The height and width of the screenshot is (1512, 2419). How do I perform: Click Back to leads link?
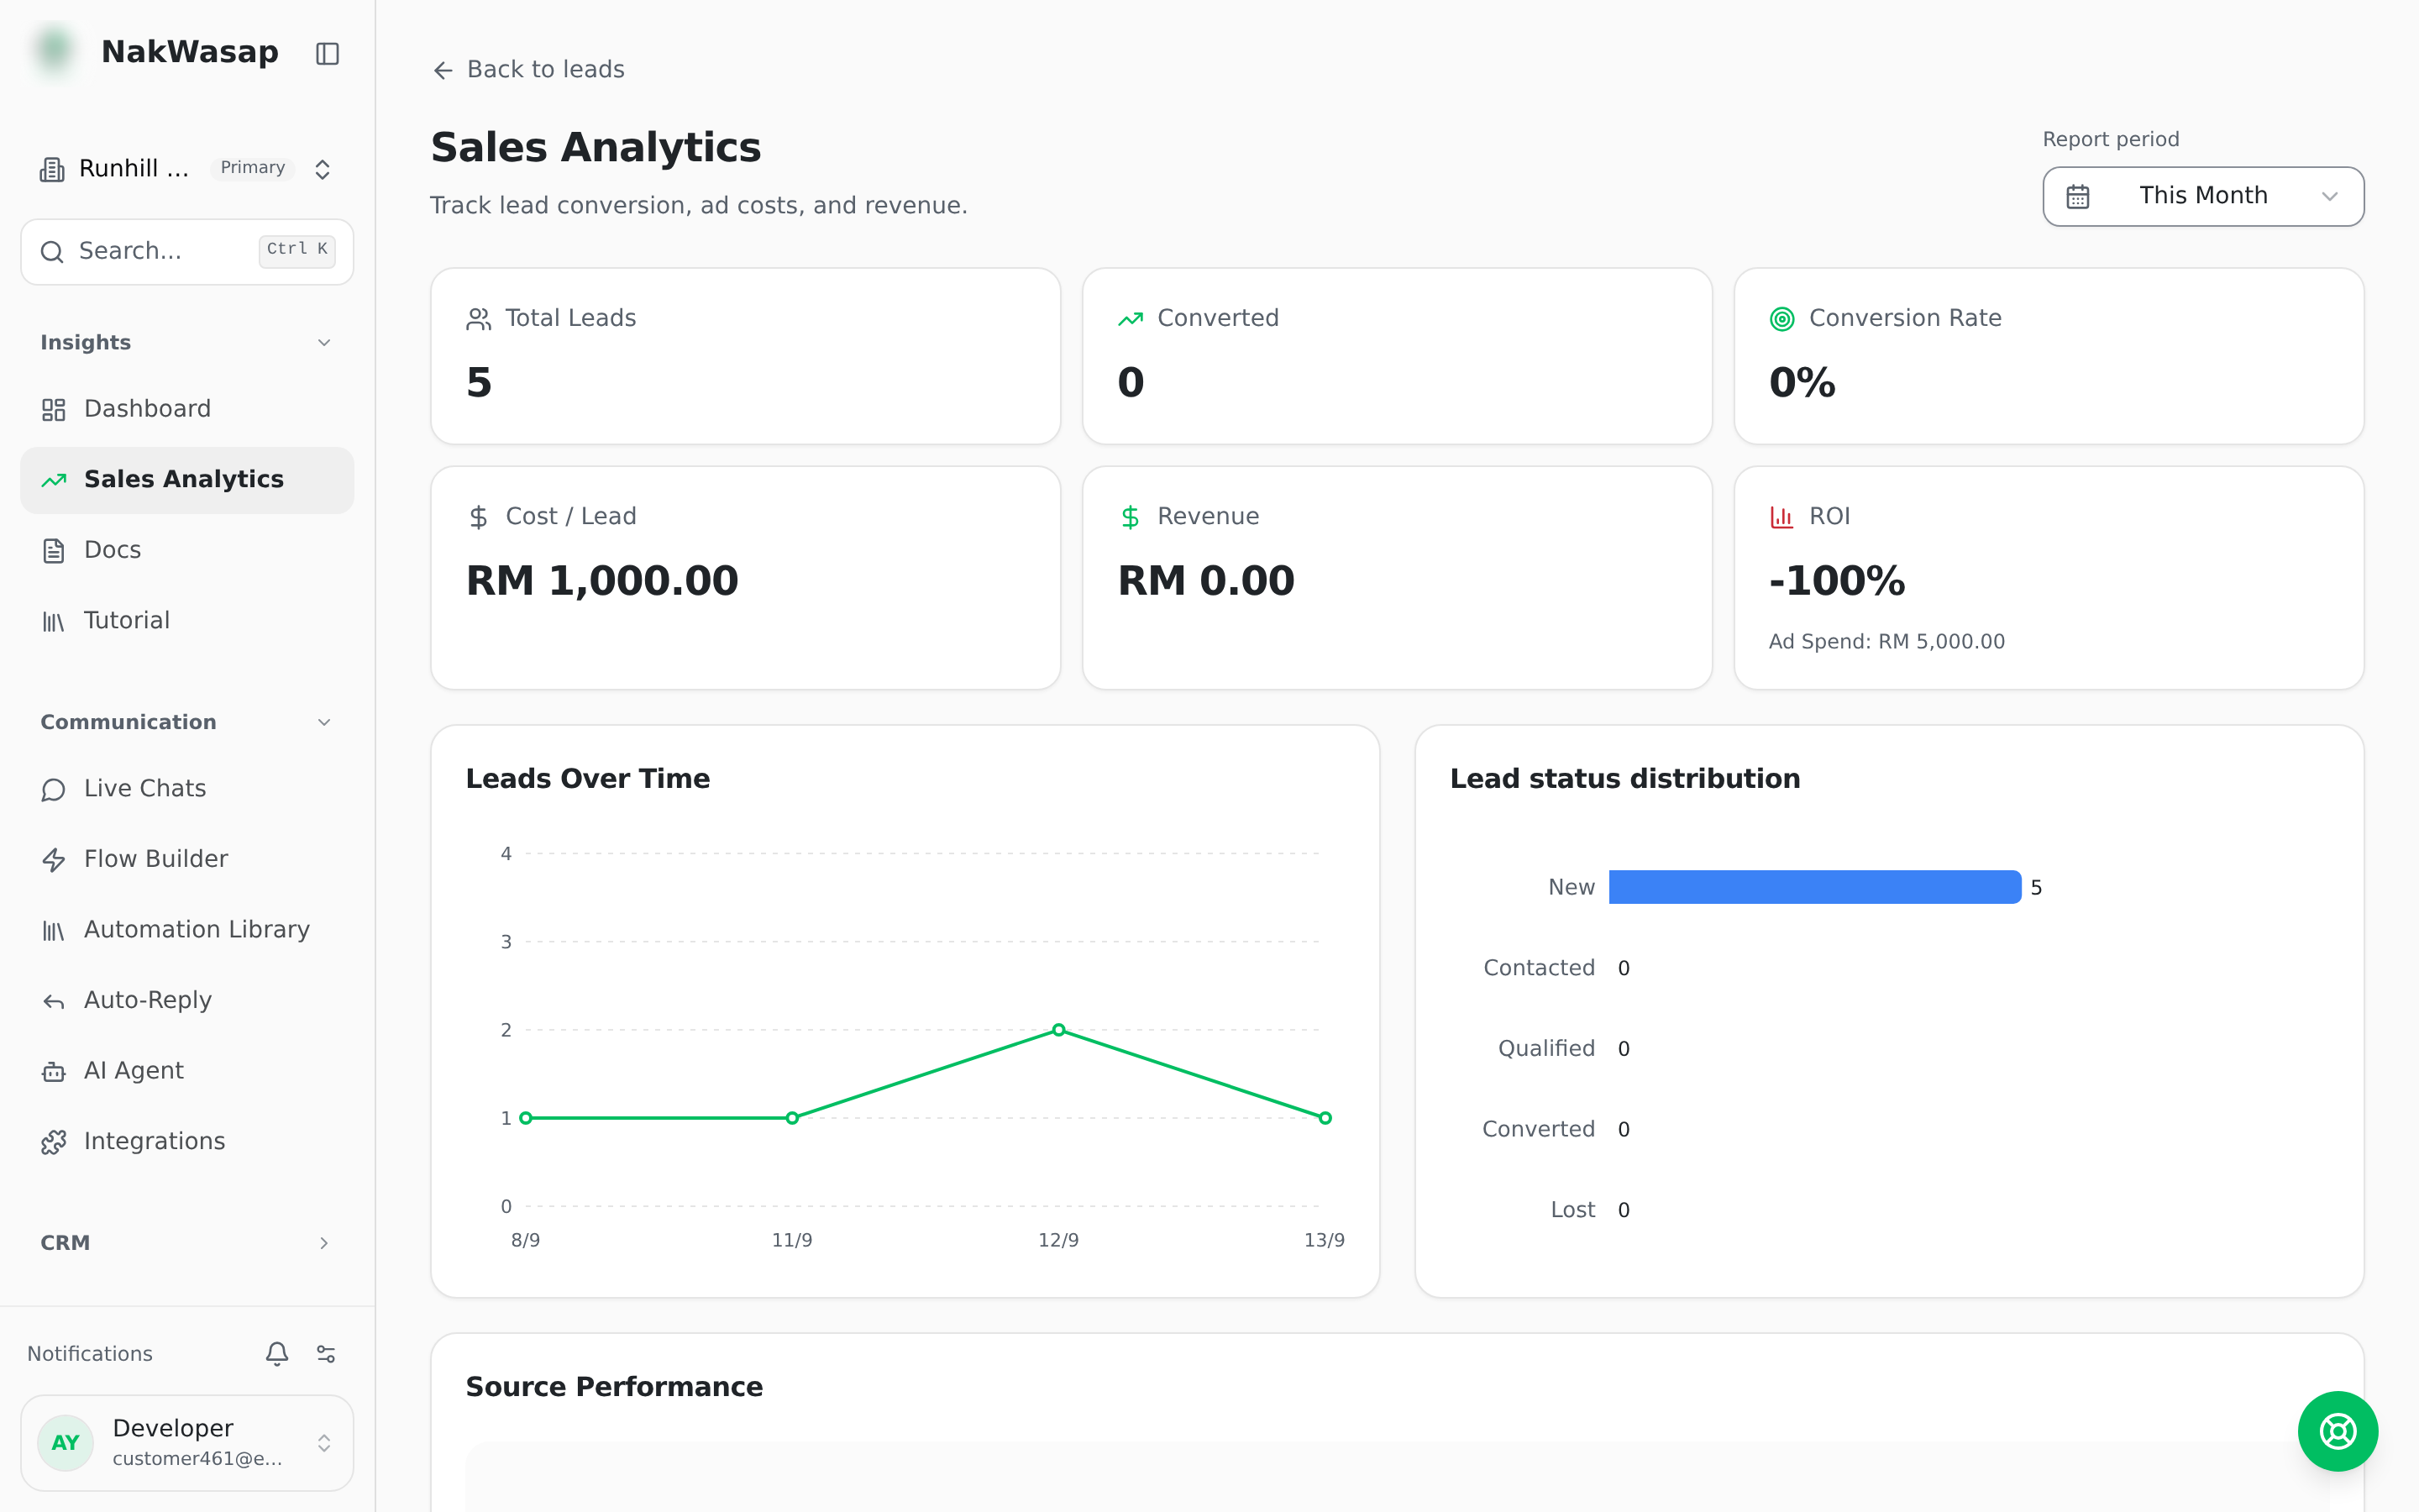click(529, 69)
